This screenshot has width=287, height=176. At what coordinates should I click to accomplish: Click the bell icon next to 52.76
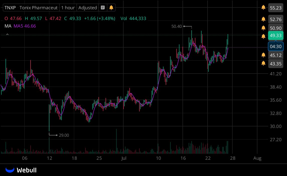[263, 19]
